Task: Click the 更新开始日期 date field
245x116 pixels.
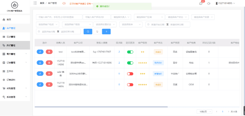Action: 48,31
